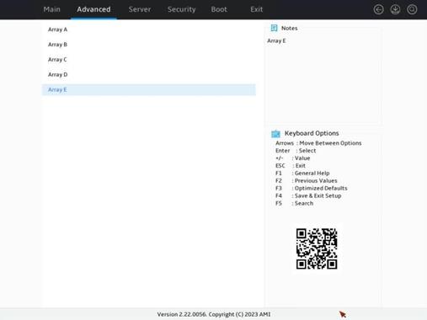Open the Boot tab
This screenshot has height=320, width=427.
[x=219, y=9]
